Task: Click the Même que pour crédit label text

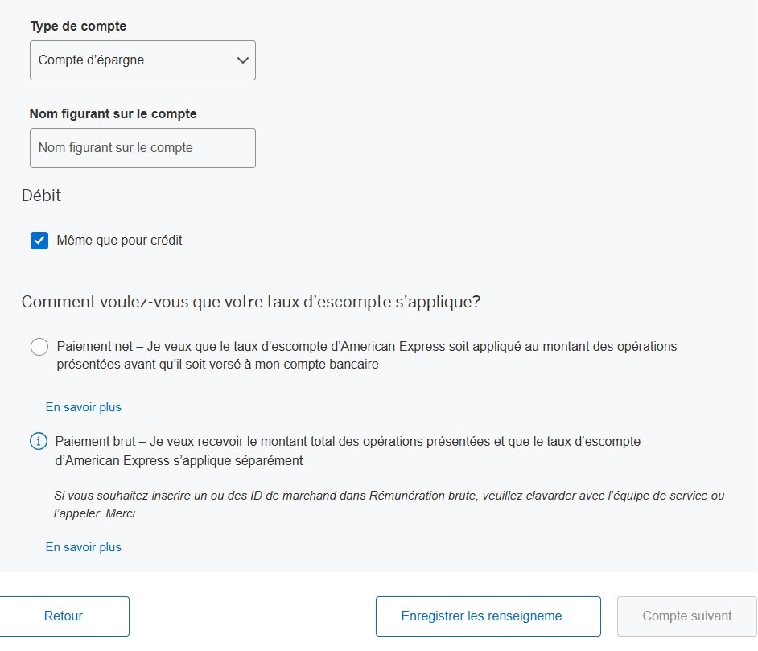Action: (x=119, y=241)
